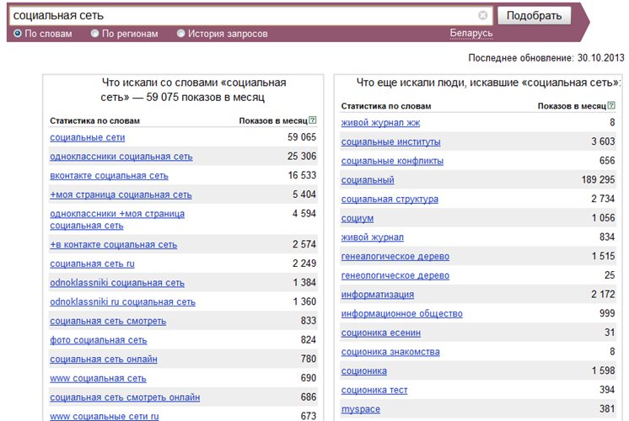Open help icon beside left 'Показов в месяц'
629x421 pixels.
tap(313, 120)
